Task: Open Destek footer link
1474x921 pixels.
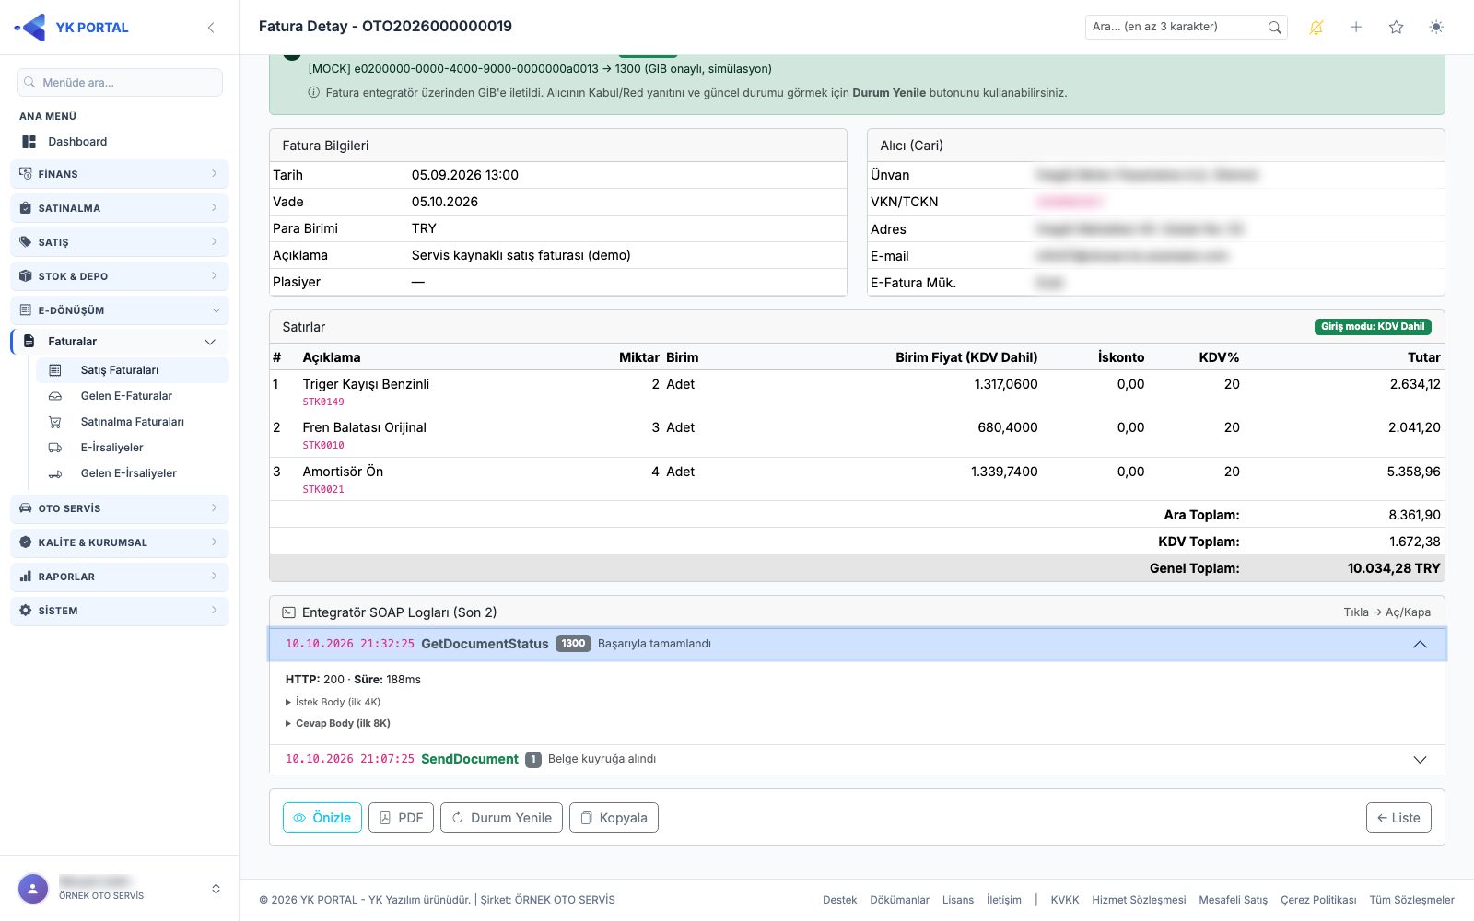Action: pyautogui.click(x=839, y=900)
